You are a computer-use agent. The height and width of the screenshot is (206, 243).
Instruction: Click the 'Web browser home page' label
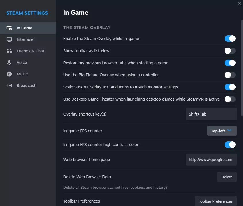[x=86, y=160]
